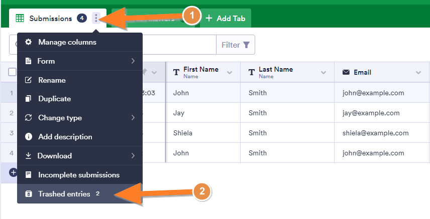The width and height of the screenshot is (430, 219).
Task: Click the Filter button
Action: coord(235,45)
